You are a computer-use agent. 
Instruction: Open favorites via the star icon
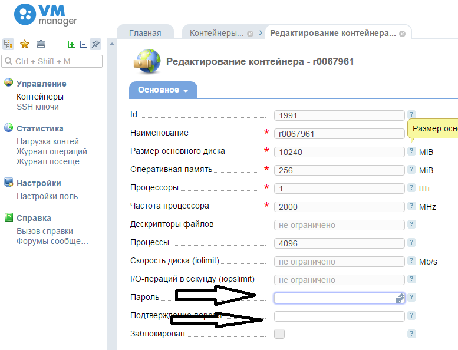click(x=25, y=44)
